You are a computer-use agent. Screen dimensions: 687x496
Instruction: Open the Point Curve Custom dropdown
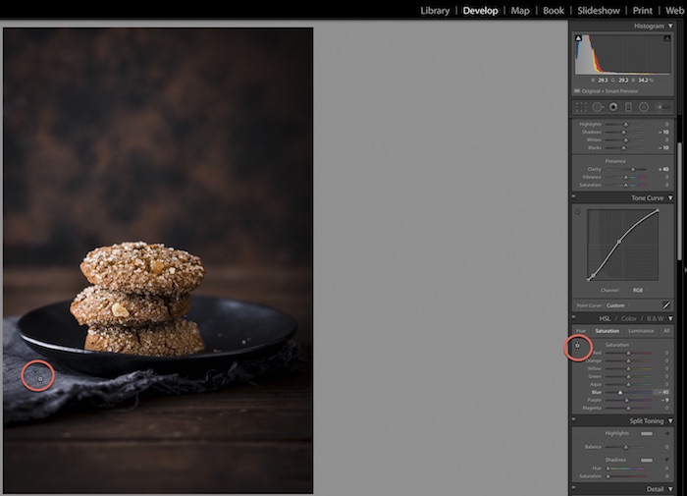[x=618, y=305]
